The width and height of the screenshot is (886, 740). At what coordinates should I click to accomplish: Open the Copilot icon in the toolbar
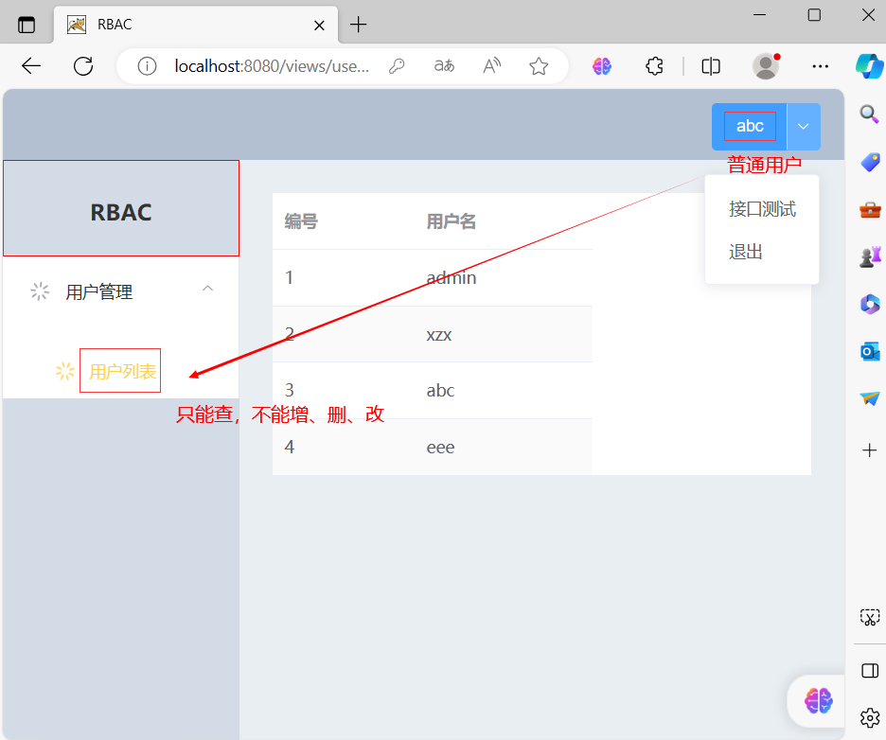coord(869,66)
